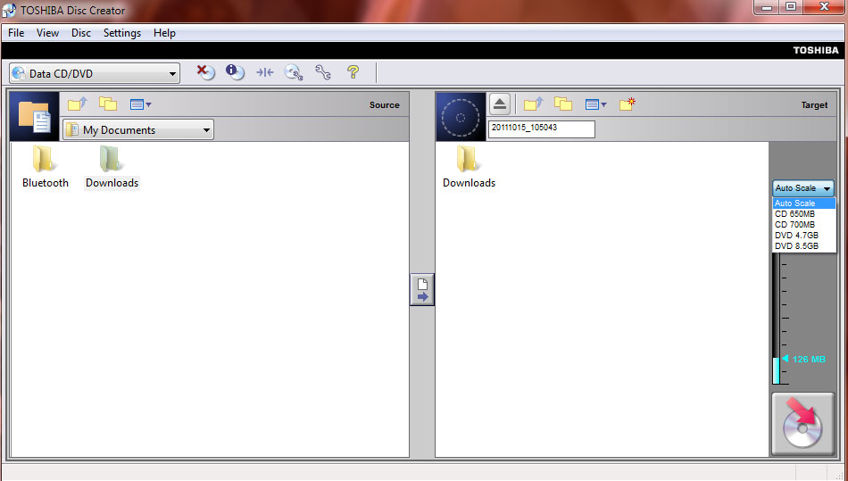The width and height of the screenshot is (848, 481).
Task: Expand the Data CD/DVD mode dropdown
Action: [x=95, y=73]
